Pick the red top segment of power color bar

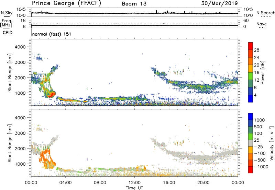coord(251,46)
